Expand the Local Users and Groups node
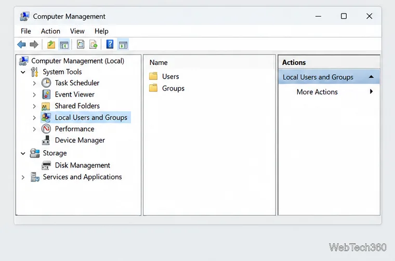 coord(34,118)
